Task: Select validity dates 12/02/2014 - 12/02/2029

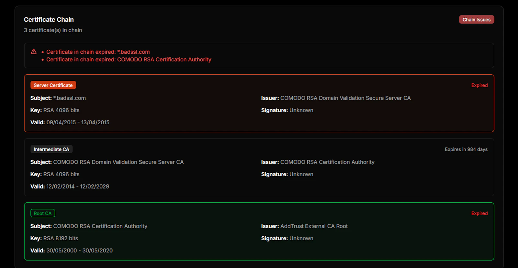Action: point(70,187)
